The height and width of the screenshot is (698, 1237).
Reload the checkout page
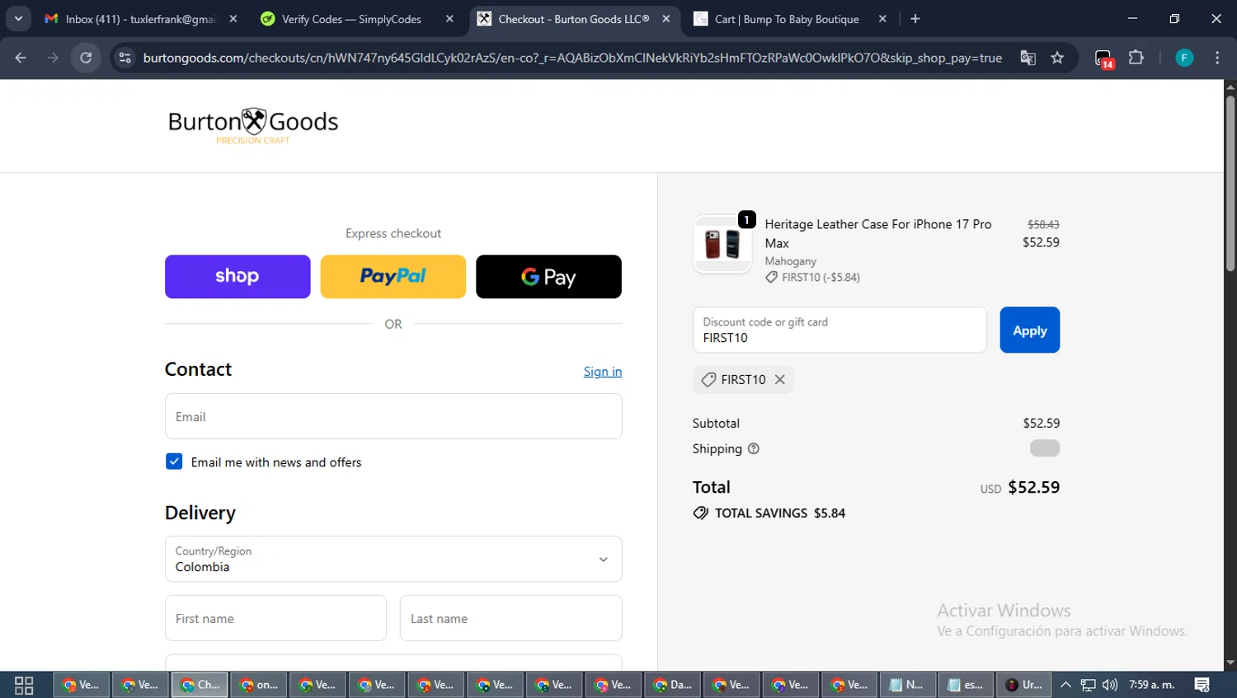coord(86,58)
